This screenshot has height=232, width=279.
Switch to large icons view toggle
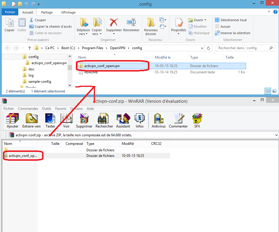pos(274,91)
